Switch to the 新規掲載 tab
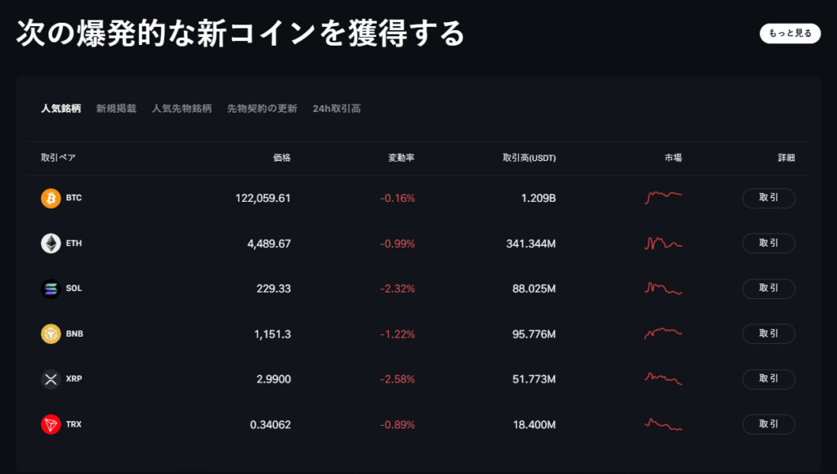 coord(115,108)
